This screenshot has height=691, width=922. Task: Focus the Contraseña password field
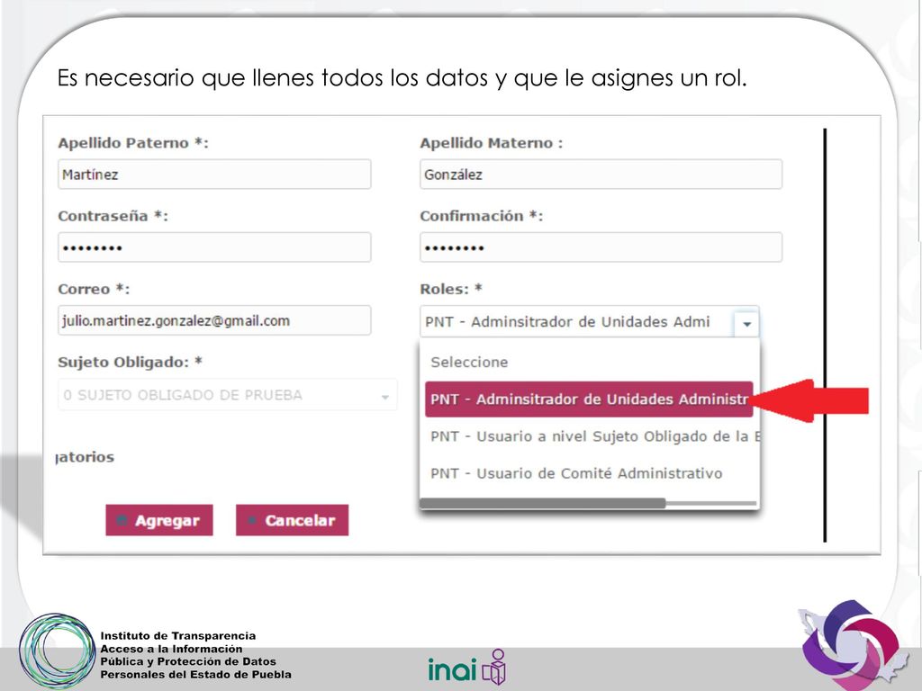(x=214, y=247)
